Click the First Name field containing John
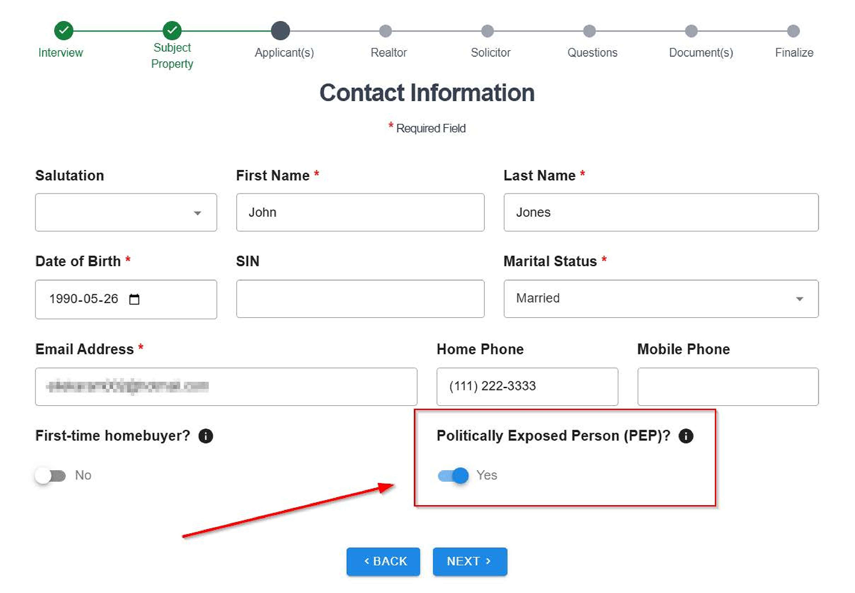 coord(360,213)
